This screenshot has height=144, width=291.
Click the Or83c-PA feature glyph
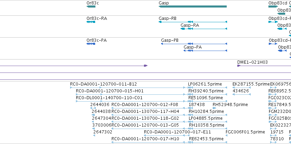pos(91,44)
